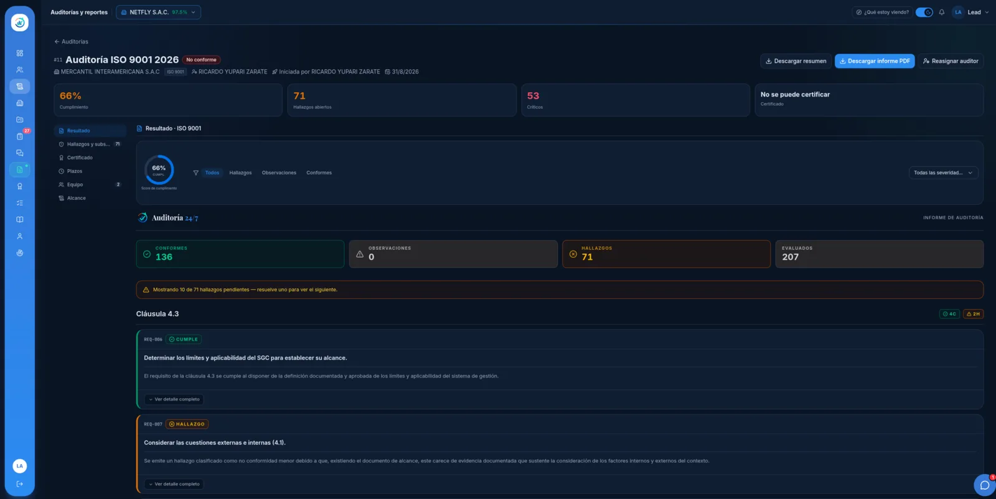Select the Conformes filter tab
The width and height of the screenshot is (996, 499).
[319, 173]
